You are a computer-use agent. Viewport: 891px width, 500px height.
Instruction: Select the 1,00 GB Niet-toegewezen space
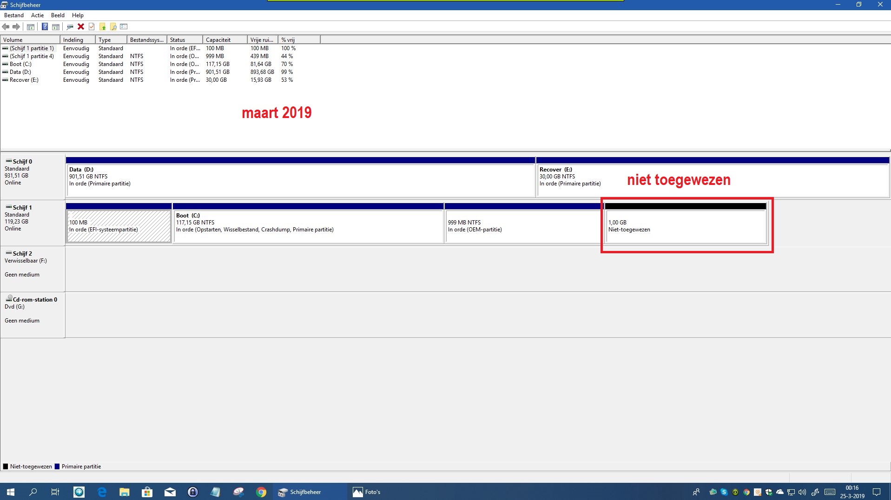click(x=686, y=226)
